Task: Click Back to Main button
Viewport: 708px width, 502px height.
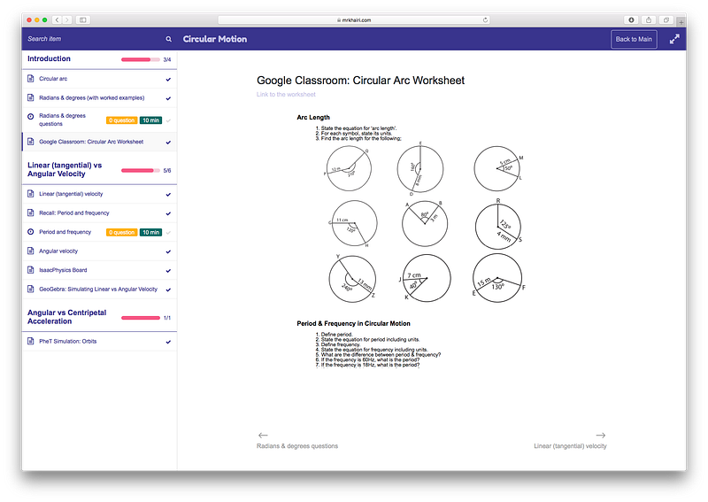Action: coord(634,39)
